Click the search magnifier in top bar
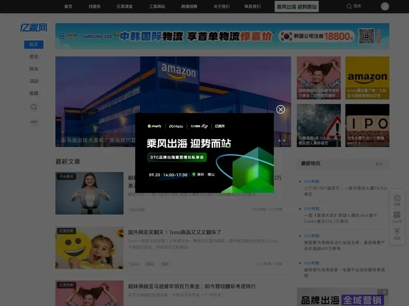Viewport: 409px width, 306px height. [x=349, y=6]
